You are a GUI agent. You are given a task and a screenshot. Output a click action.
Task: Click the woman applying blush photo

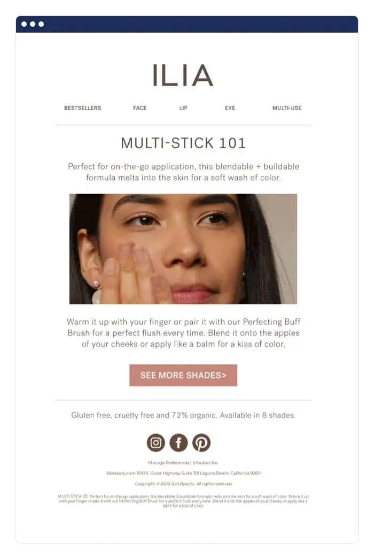point(183,249)
